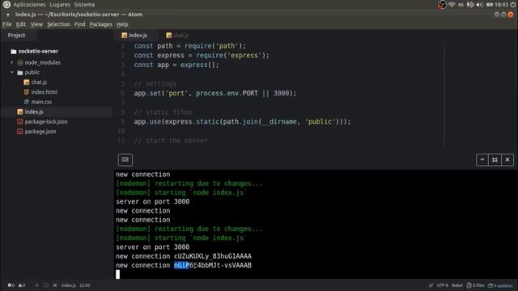The width and height of the screenshot is (518, 291).
Task: Click the main.css file icon
Action: point(27,102)
